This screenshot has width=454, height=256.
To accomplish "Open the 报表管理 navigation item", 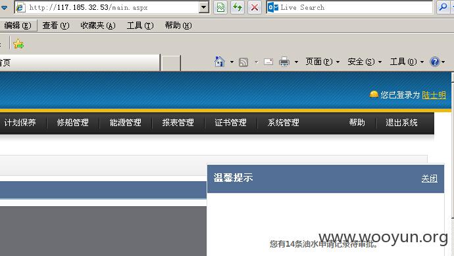I will pos(178,123).
